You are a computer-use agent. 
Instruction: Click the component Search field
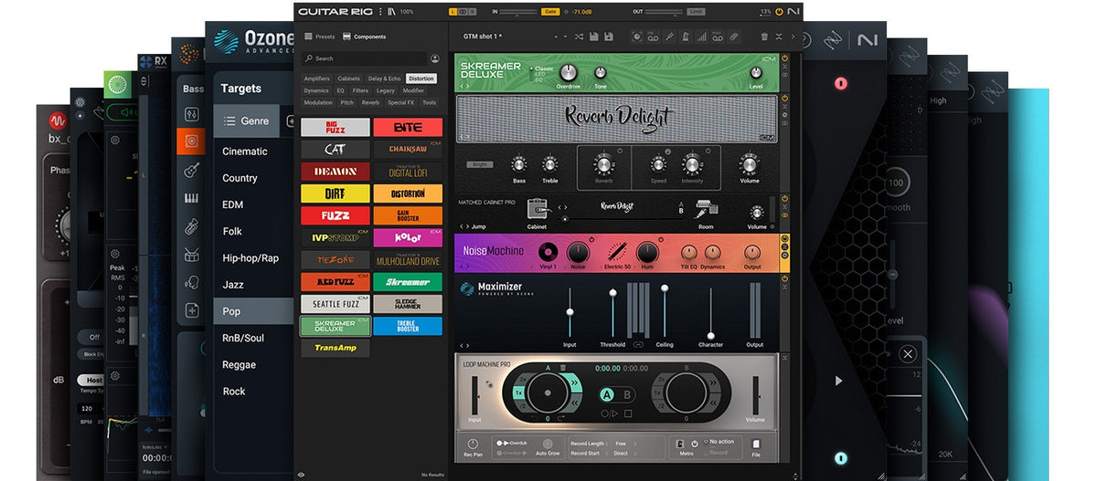pos(366,58)
